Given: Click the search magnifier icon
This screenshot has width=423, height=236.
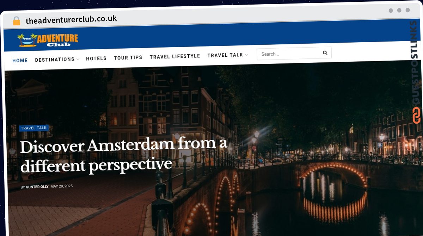Looking at the screenshot, I should point(325,53).
